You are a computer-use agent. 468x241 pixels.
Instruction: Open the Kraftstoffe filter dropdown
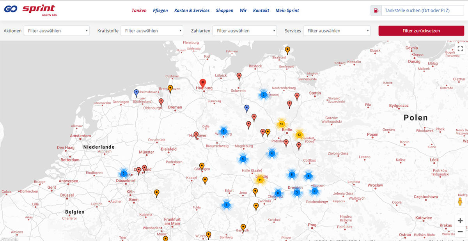[152, 30]
